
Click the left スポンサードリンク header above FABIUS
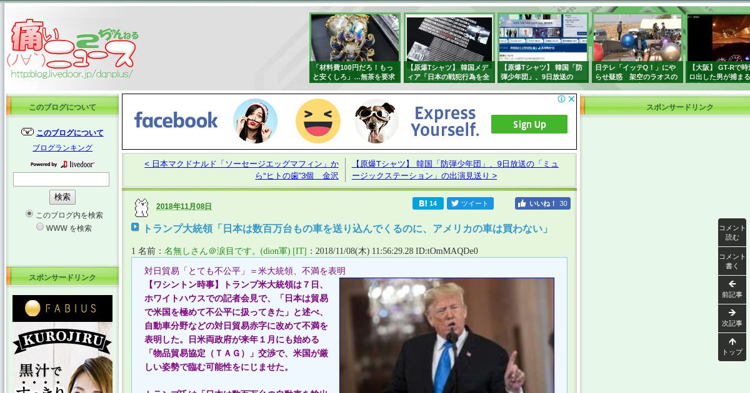pos(62,277)
